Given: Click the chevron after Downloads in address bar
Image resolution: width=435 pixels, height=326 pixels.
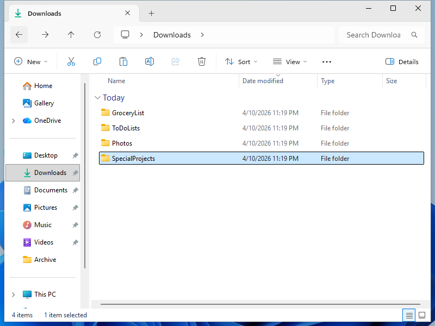Looking at the screenshot, I should pyautogui.click(x=202, y=35).
